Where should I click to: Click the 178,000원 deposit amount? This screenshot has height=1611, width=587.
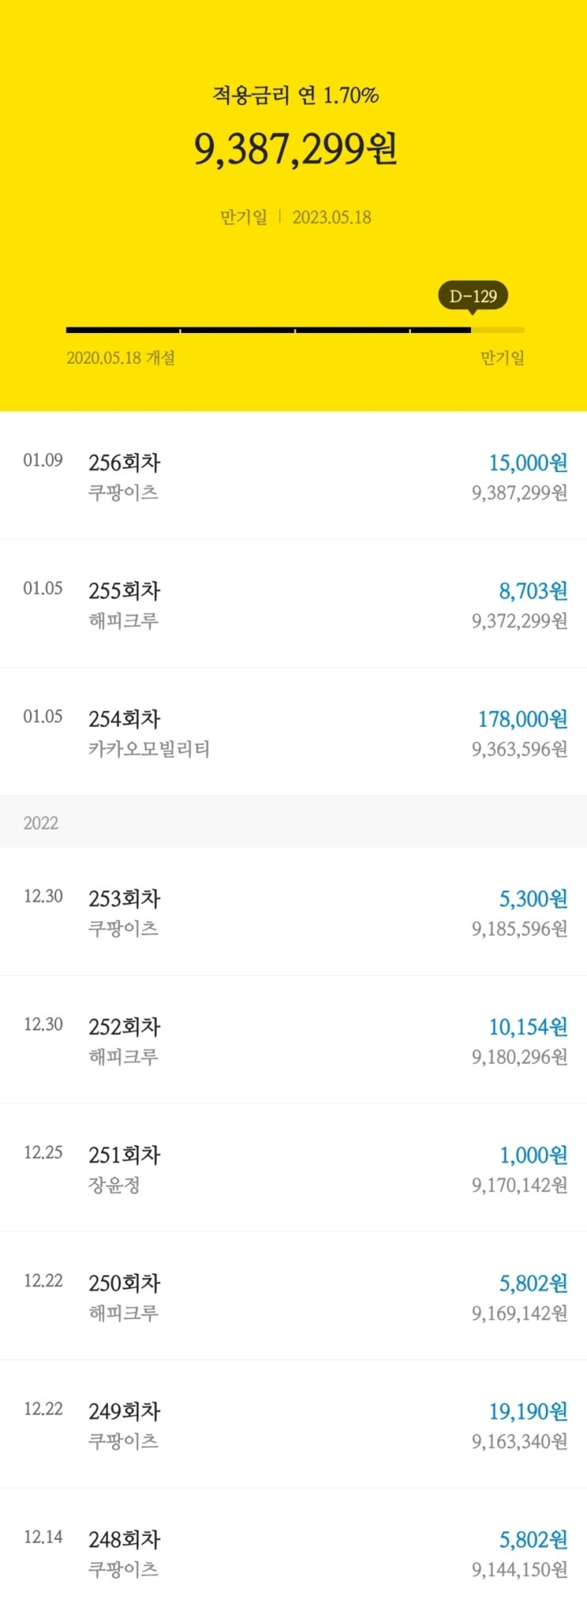[x=522, y=719]
